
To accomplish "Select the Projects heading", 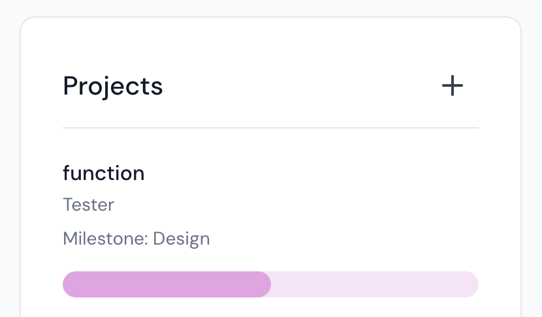I will tap(112, 86).
